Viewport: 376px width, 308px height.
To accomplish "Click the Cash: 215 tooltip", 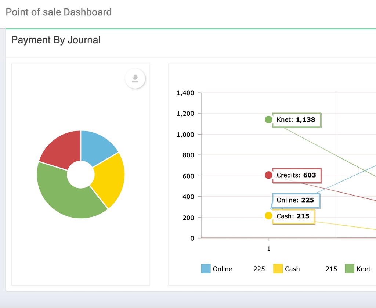I will pyautogui.click(x=293, y=216).
